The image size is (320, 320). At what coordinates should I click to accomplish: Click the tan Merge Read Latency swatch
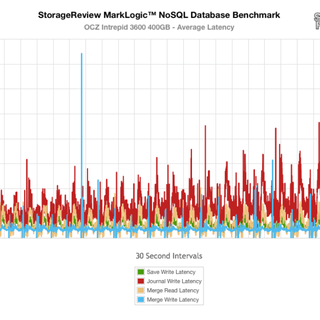click(141, 290)
